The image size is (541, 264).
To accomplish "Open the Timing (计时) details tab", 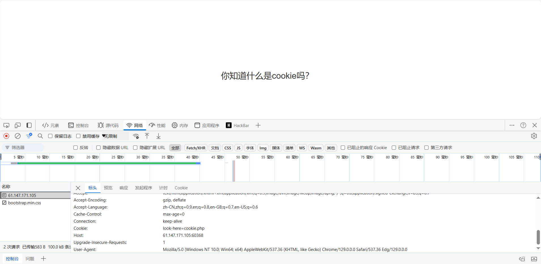I will coord(163,188).
